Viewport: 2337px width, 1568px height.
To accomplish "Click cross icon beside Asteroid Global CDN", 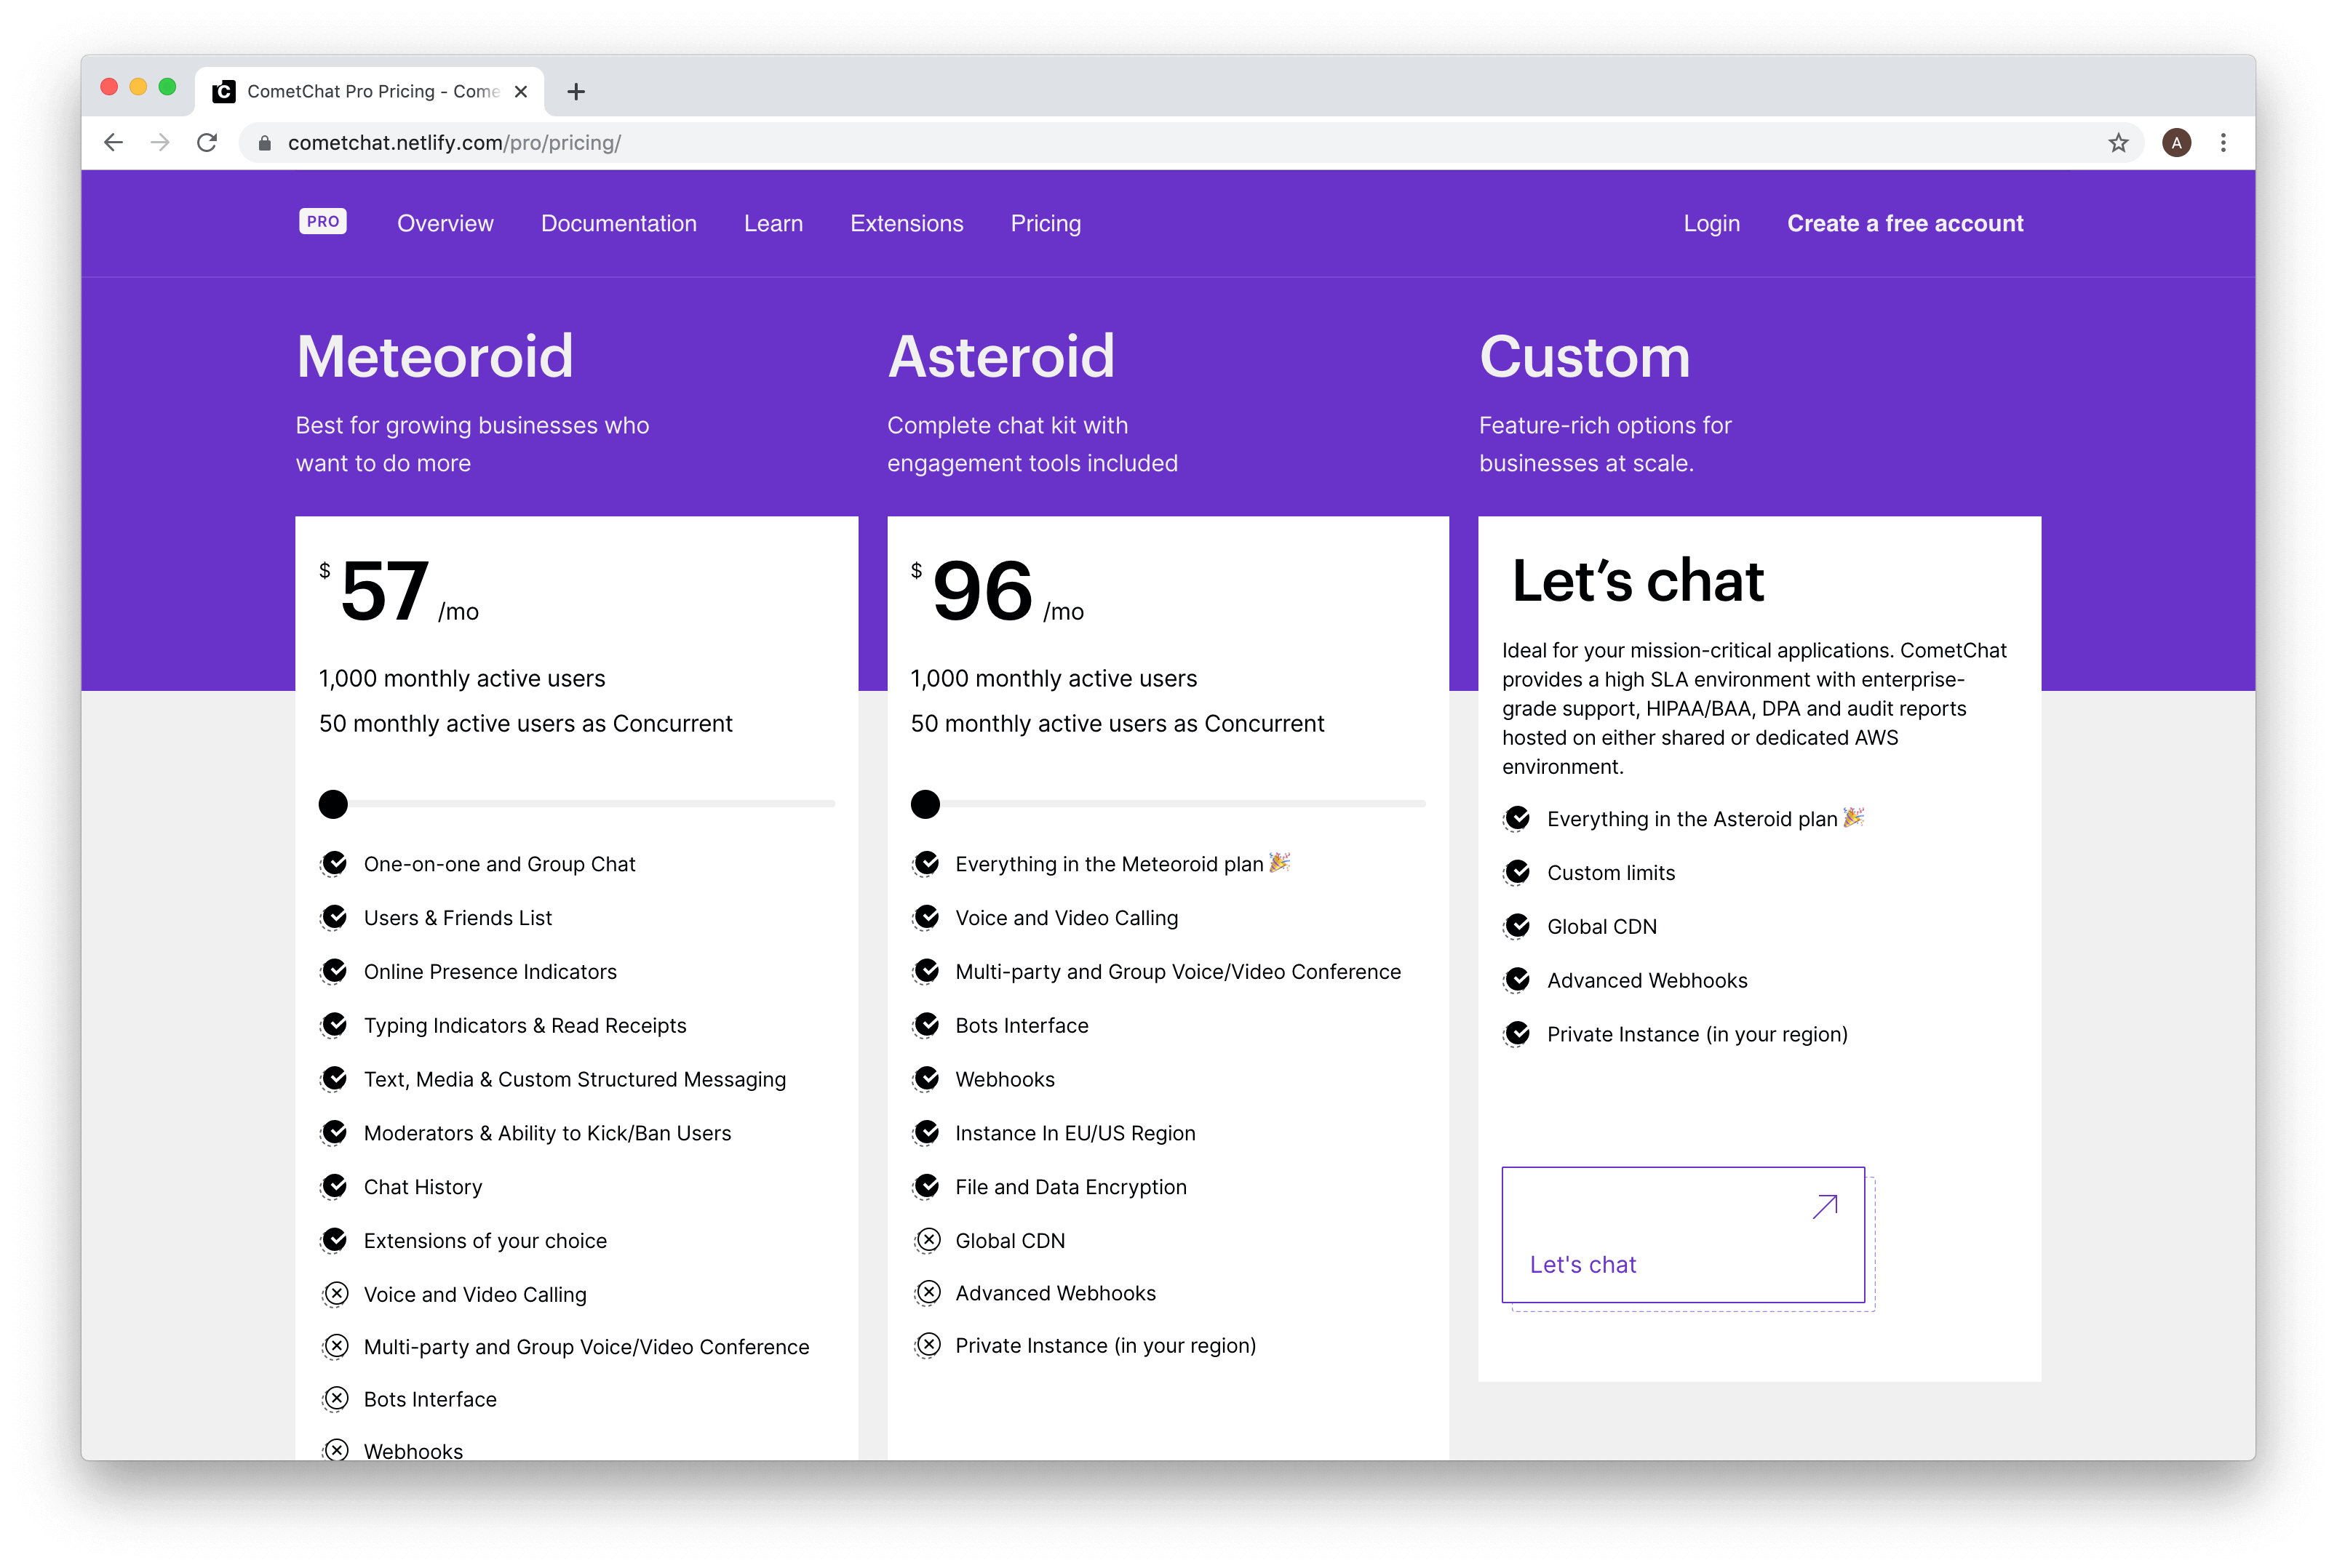I will pos(928,1240).
